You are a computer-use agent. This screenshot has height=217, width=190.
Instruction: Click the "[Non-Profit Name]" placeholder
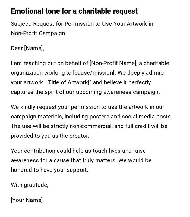point(113,63)
